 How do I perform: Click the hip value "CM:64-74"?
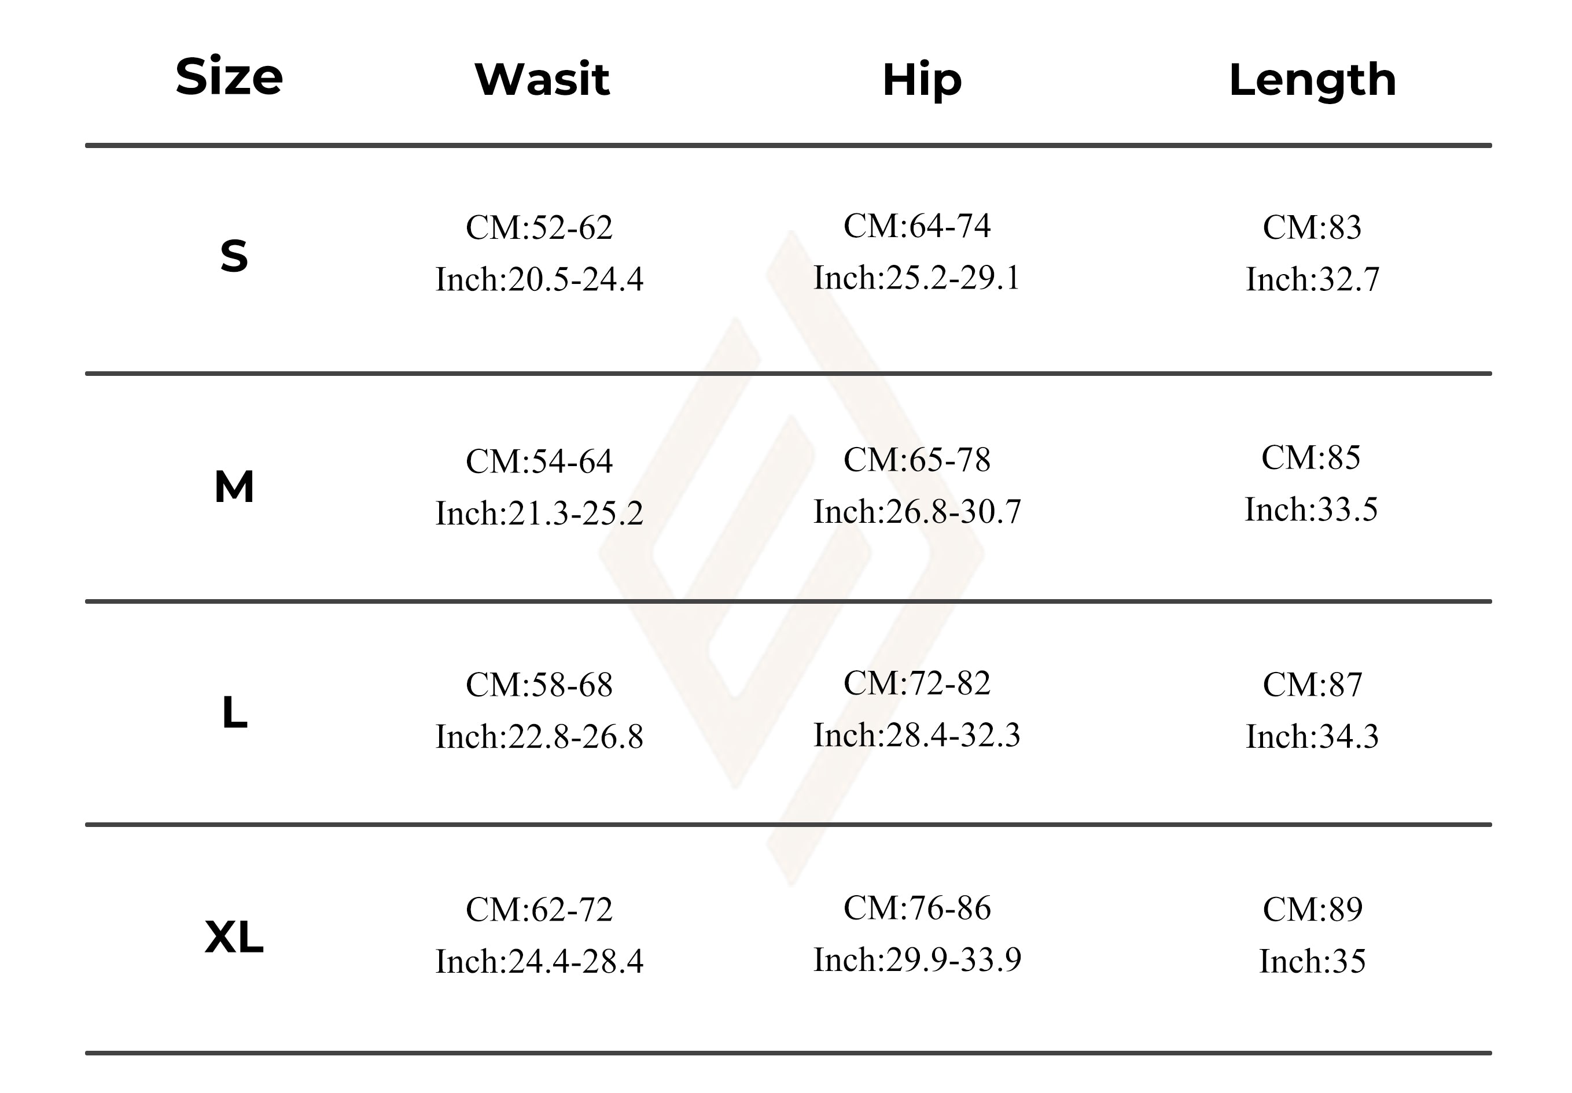[917, 226]
